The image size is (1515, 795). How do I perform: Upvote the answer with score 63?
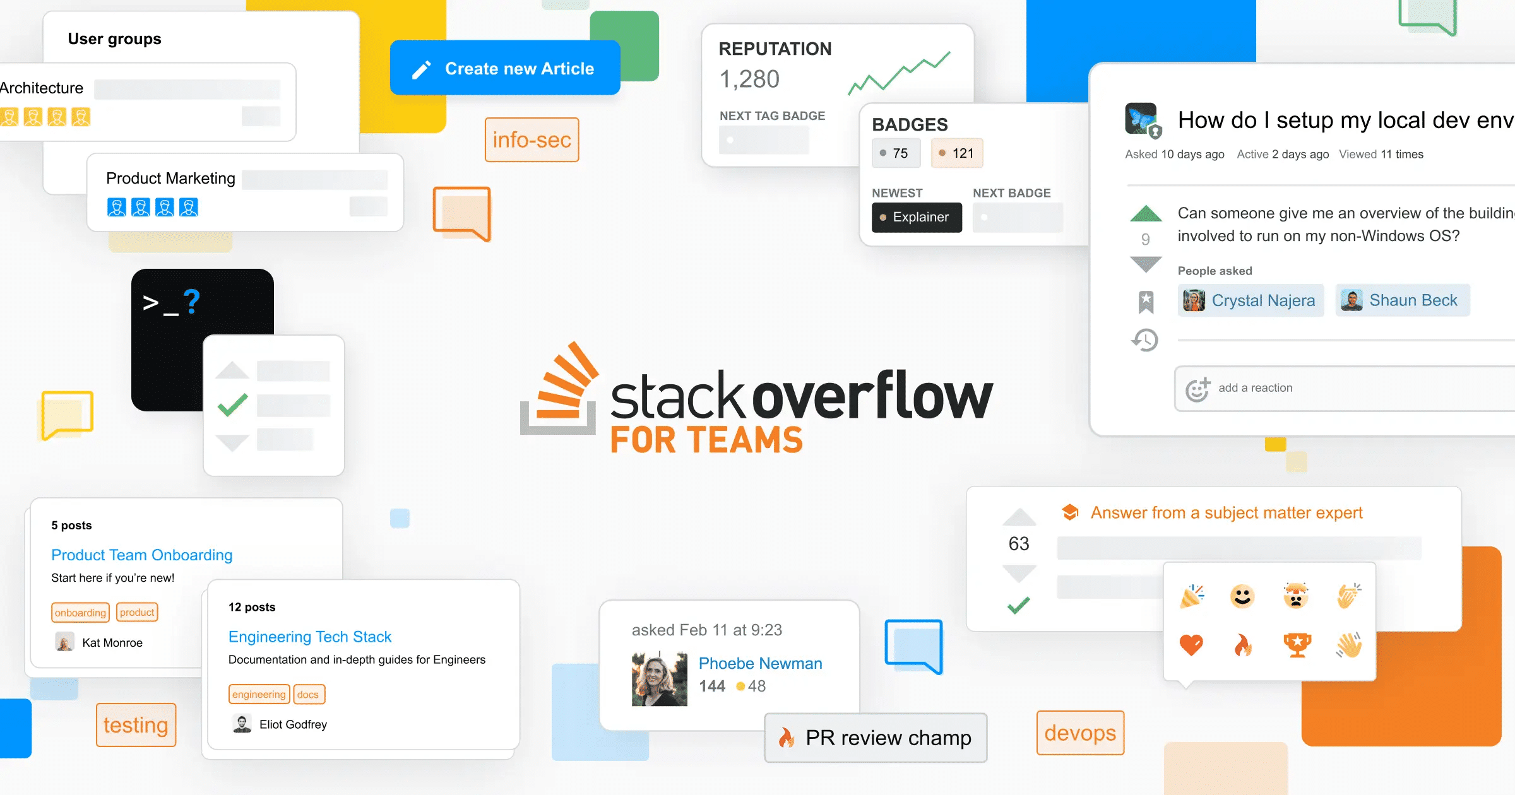[1019, 517]
